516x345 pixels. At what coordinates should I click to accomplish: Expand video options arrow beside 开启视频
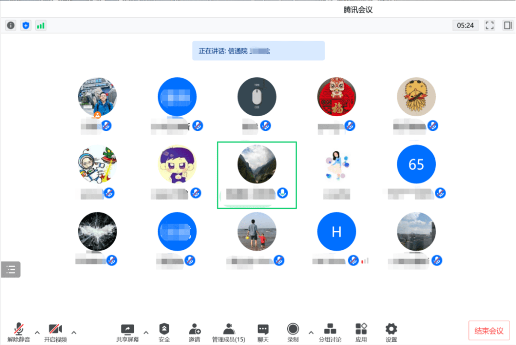point(74,333)
